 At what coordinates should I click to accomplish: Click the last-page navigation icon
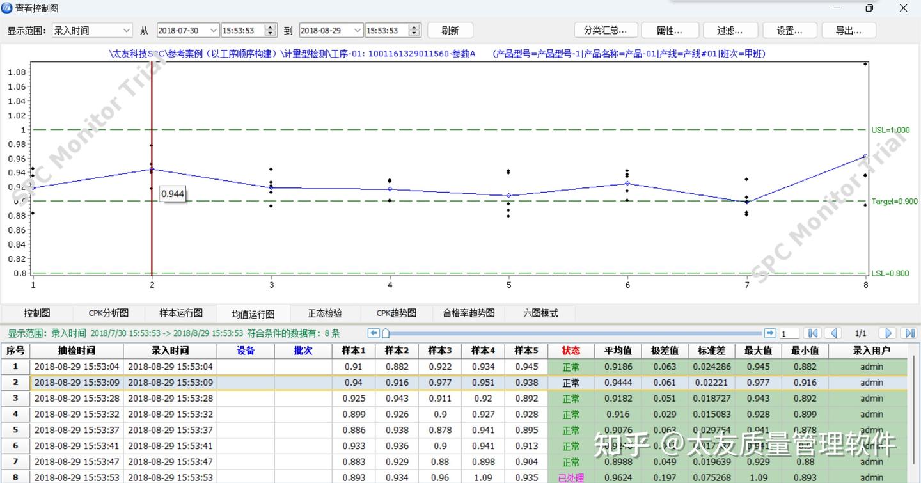click(x=909, y=333)
